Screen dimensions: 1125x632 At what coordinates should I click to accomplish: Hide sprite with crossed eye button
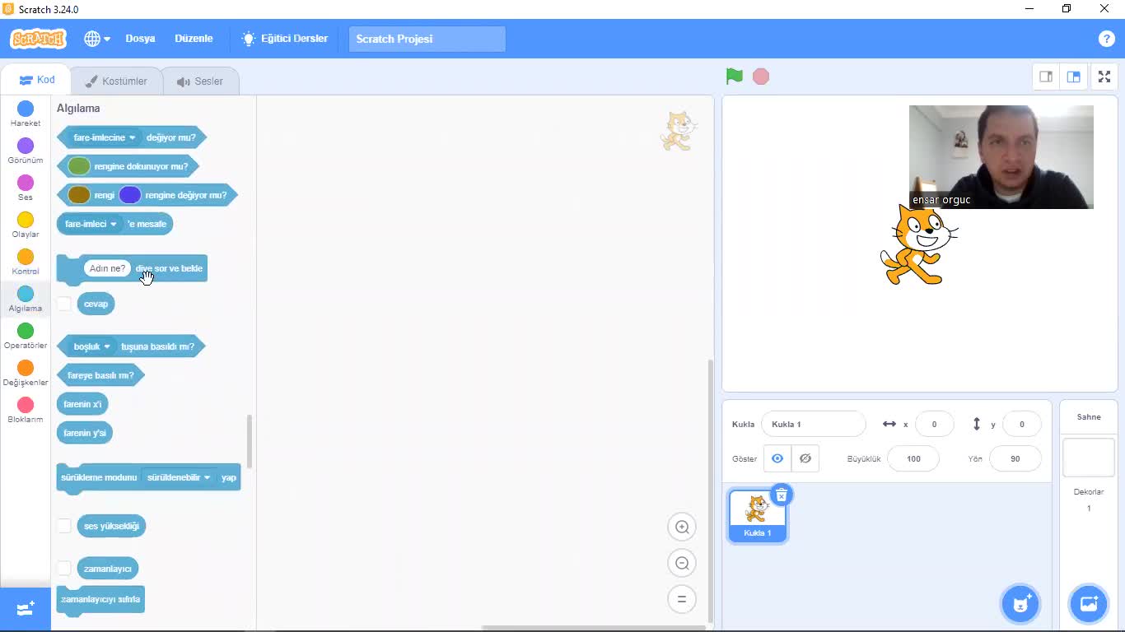click(805, 458)
